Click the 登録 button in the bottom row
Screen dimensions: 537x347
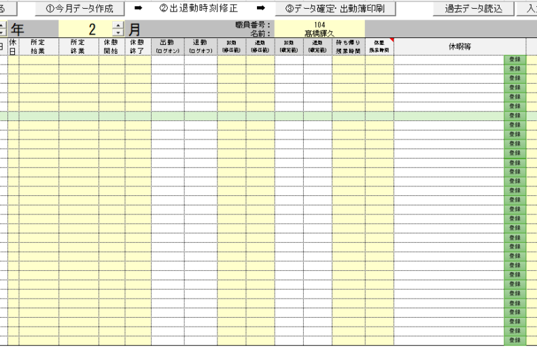515,340
